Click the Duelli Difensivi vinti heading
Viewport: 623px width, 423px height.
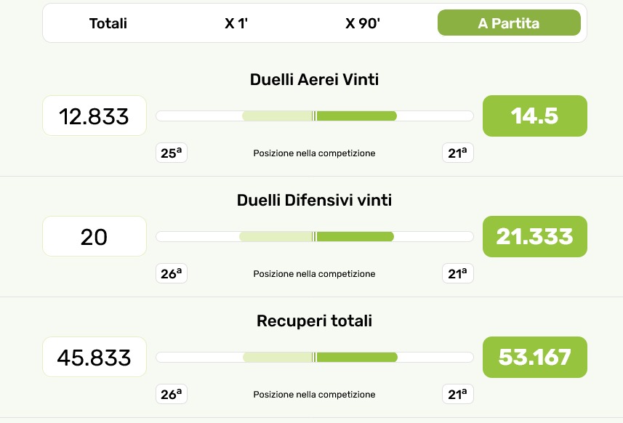click(314, 200)
